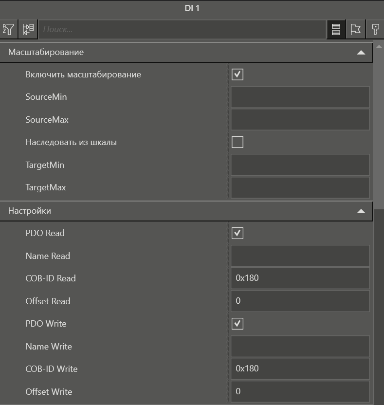384x405 pixels.
Task: Uncheck Включить масштабирование checkbox
Action: click(x=238, y=74)
